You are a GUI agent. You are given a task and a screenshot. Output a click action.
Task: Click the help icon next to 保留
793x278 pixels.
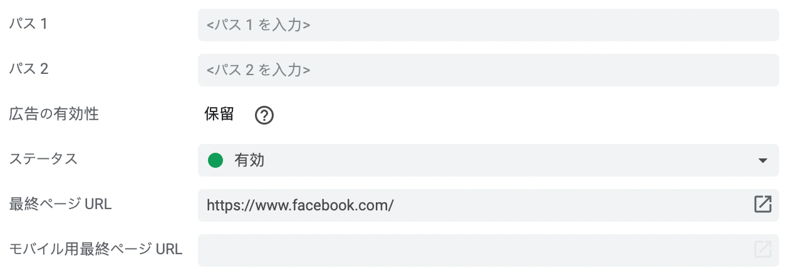(265, 115)
